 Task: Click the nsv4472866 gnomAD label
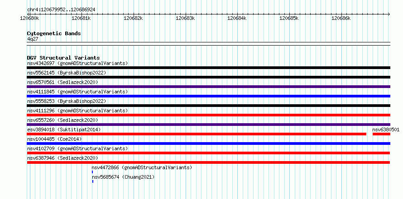pyautogui.click(x=142, y=167)
